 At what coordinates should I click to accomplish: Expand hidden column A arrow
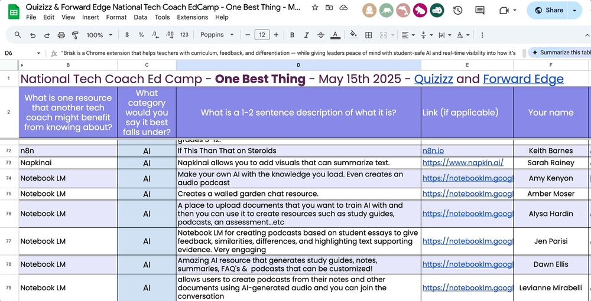coord(22,66)
